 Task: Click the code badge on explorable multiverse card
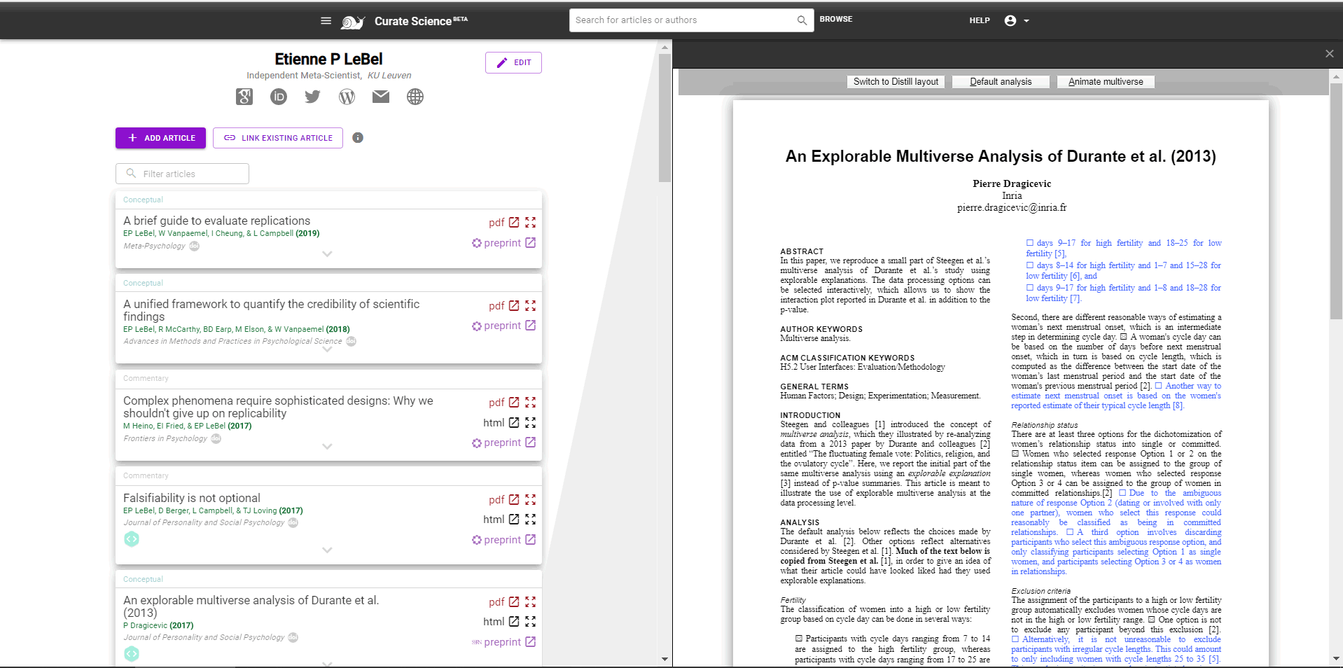[132, 653]
